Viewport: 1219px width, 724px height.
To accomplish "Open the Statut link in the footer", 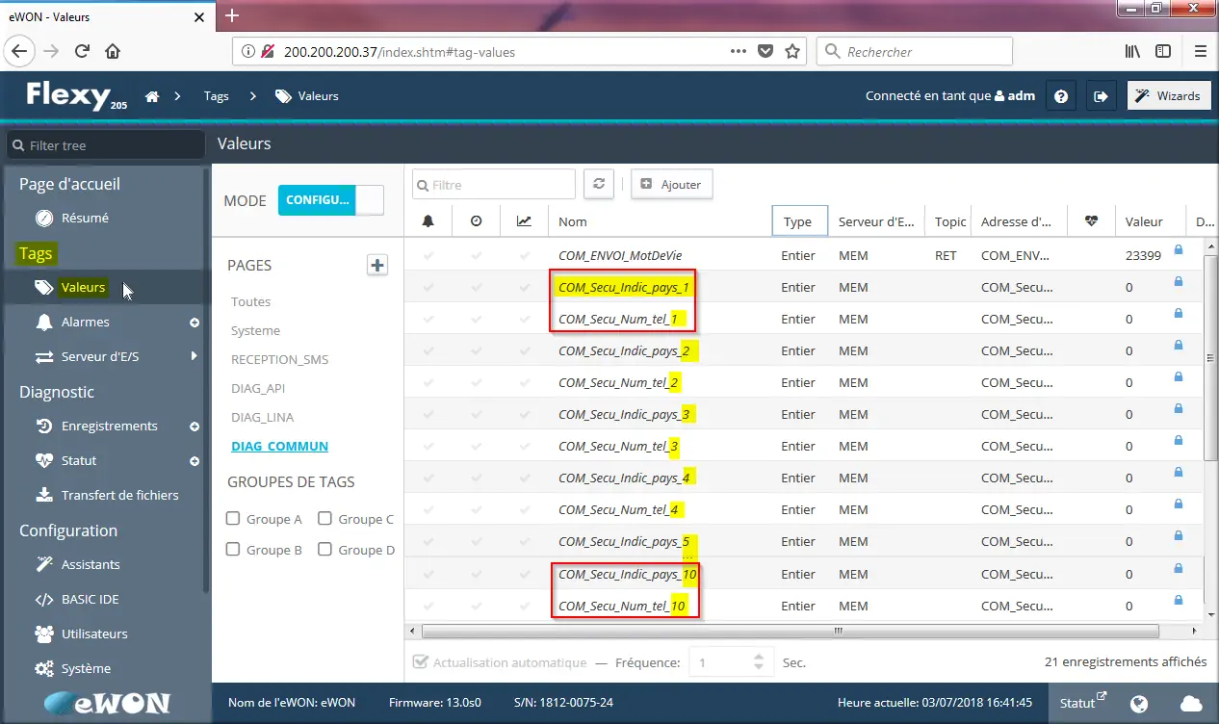I will (x=1083, y=703).
